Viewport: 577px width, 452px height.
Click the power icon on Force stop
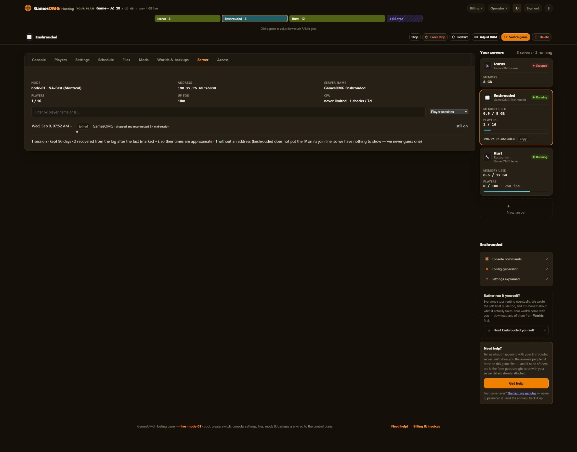426,37
